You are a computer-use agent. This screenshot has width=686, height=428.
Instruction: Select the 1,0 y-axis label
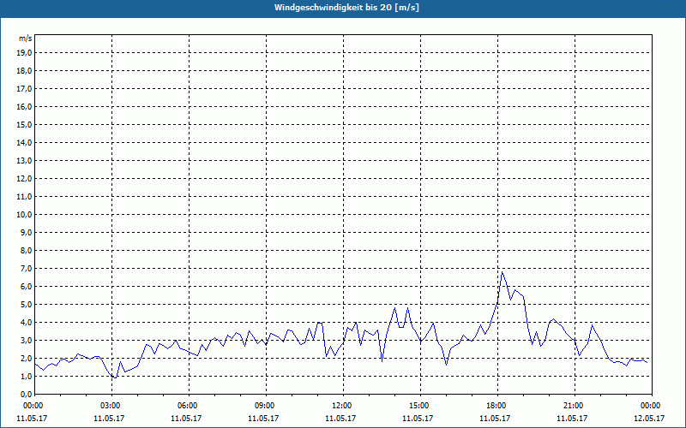tap(26, 376)
